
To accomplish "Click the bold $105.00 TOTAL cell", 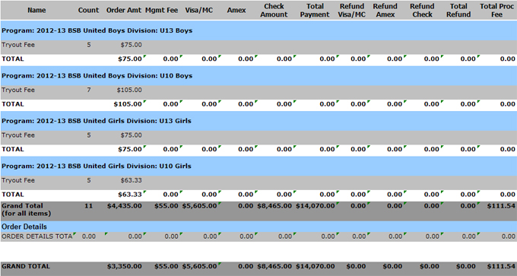I will (x=128, y=104).
